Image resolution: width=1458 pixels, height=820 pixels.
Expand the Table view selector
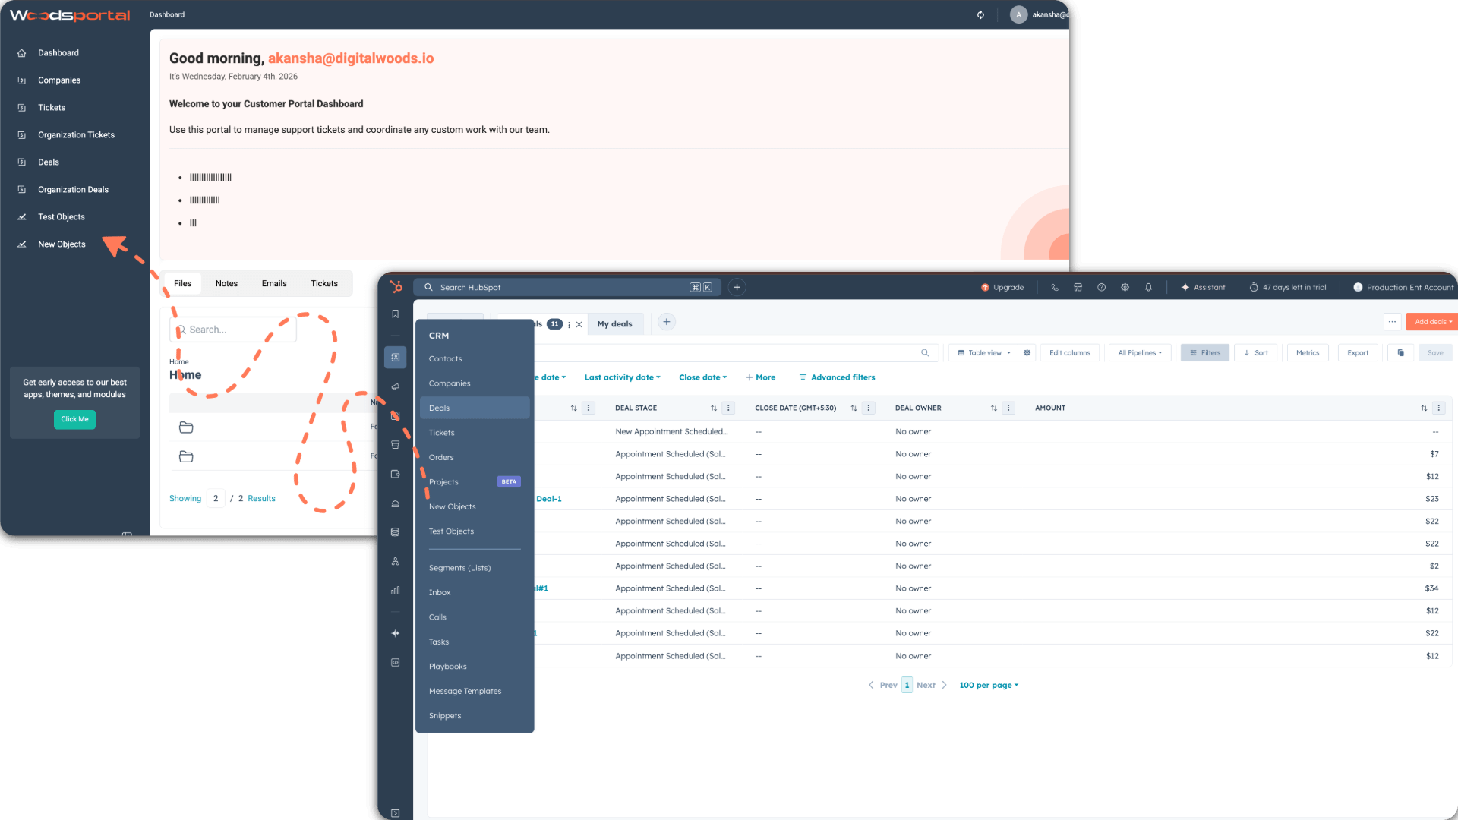coord(982,352)
